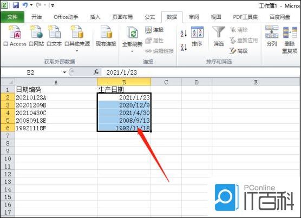301x218 pixels.
Task: Click the 高级 advanced filter button
Action: point(239,51)
